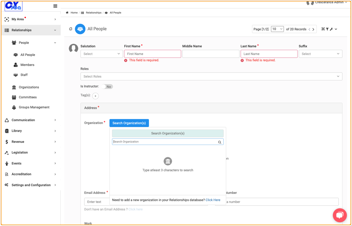Open Organizations text in sidebar
Viewport: 352px width, 226px height.
(29, 87)
